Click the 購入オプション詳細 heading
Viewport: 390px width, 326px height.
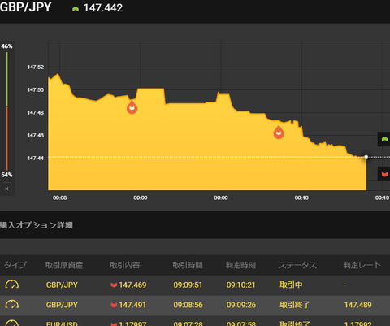[x=37, y=225]
